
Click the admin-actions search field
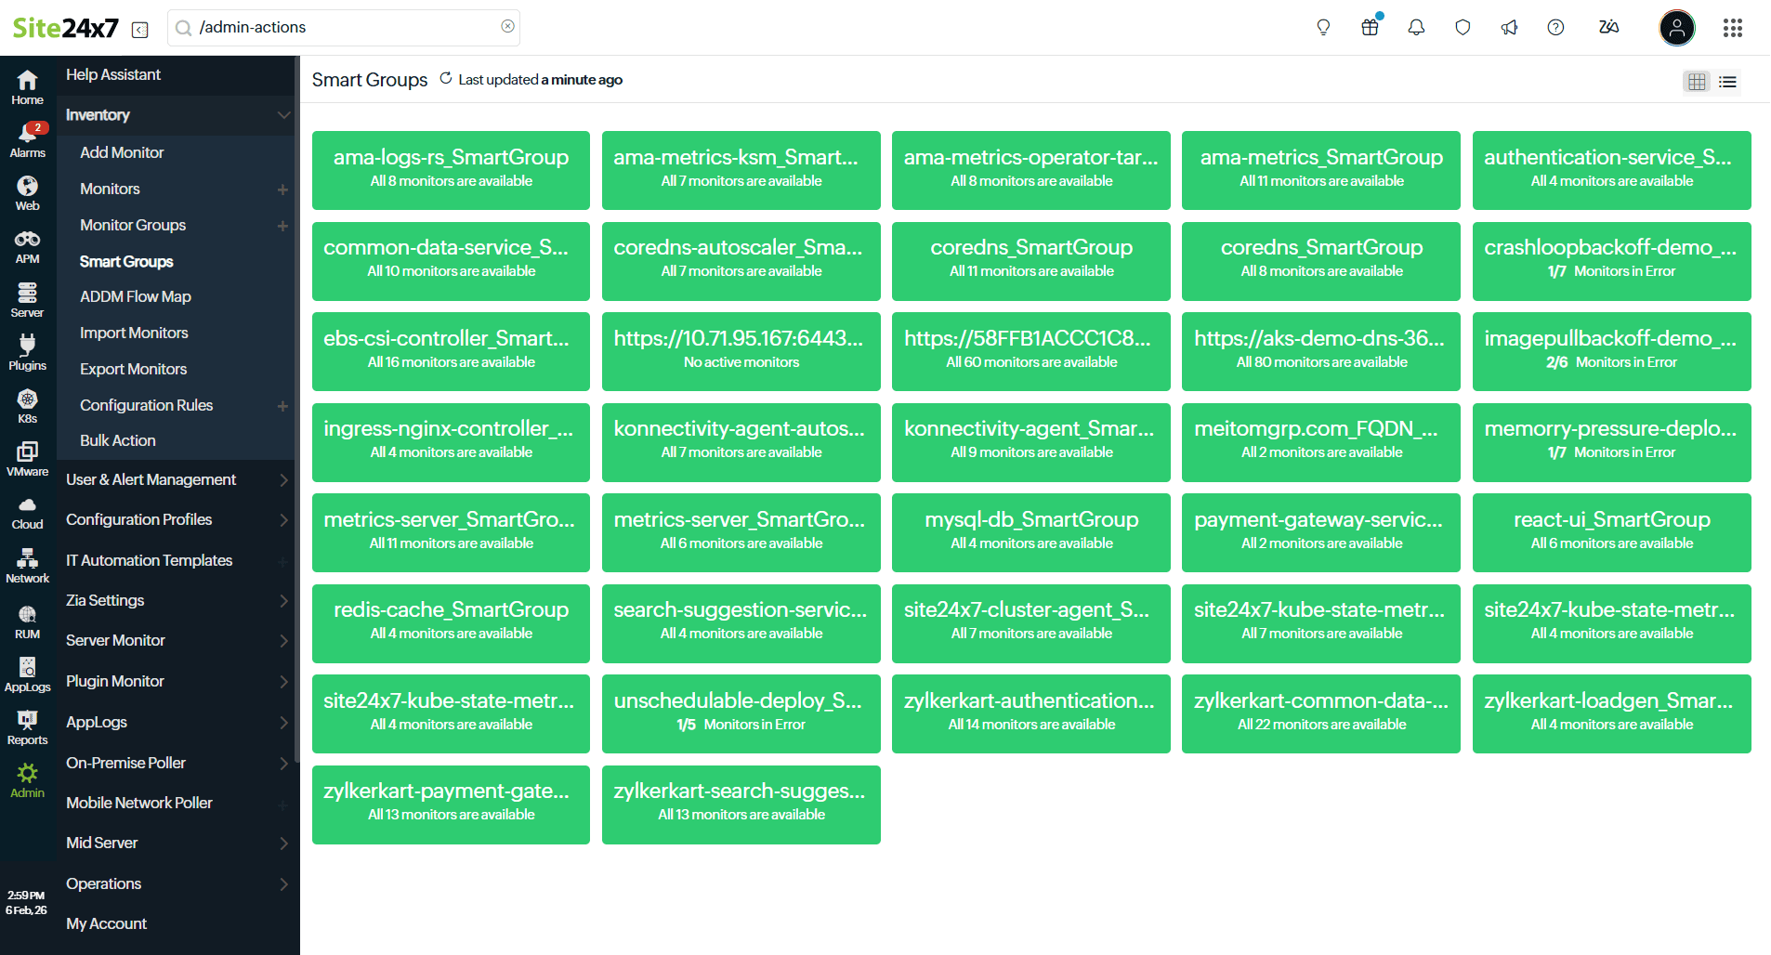344,28
